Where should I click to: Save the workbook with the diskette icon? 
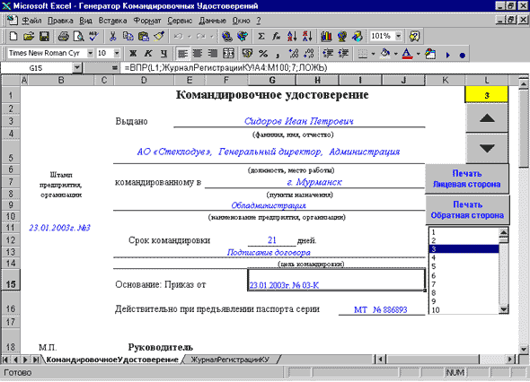click(x=44, y=36)
